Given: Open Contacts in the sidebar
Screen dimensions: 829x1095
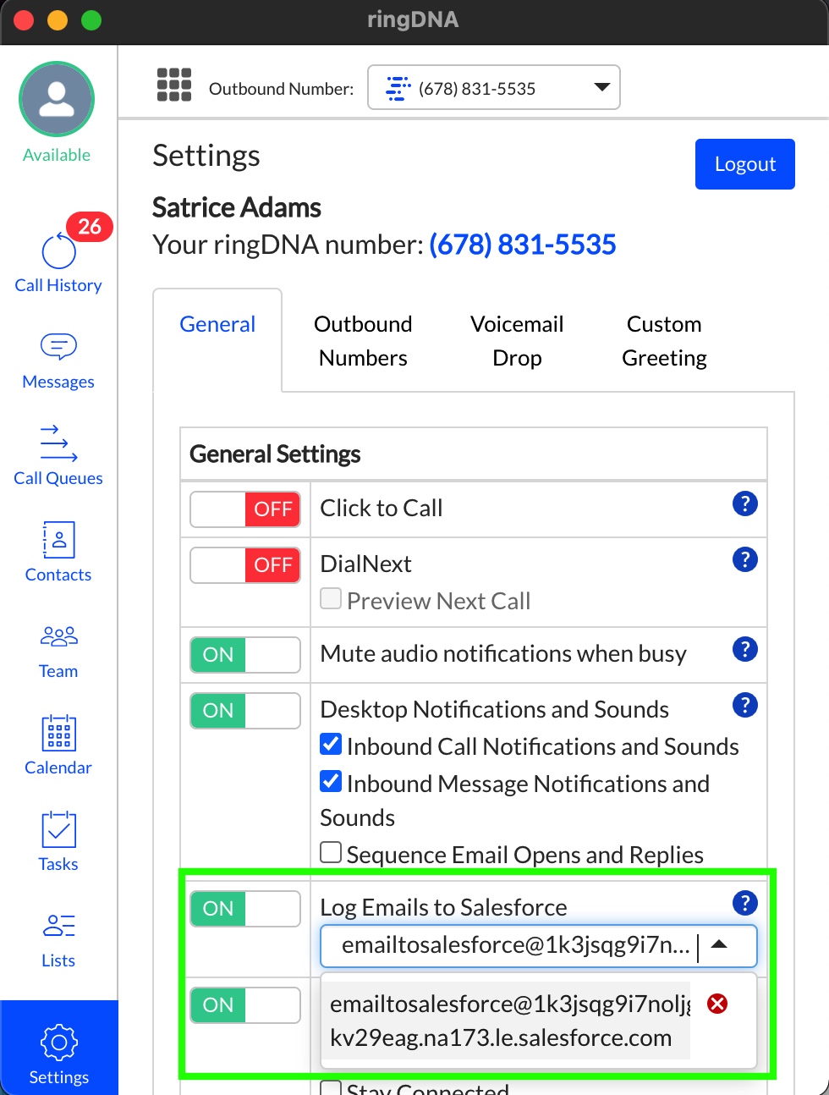Looking at the screenshot, I should point(58,553).
